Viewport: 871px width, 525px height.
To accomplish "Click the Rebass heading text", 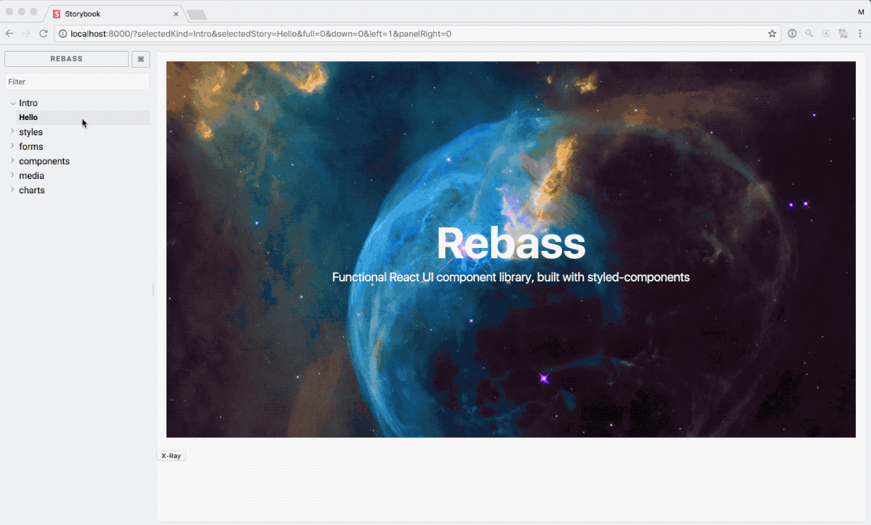I will 511,244.
